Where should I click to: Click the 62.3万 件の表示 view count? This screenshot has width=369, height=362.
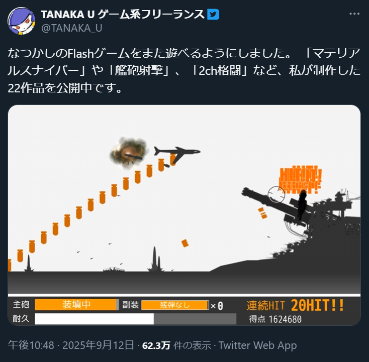176,345
